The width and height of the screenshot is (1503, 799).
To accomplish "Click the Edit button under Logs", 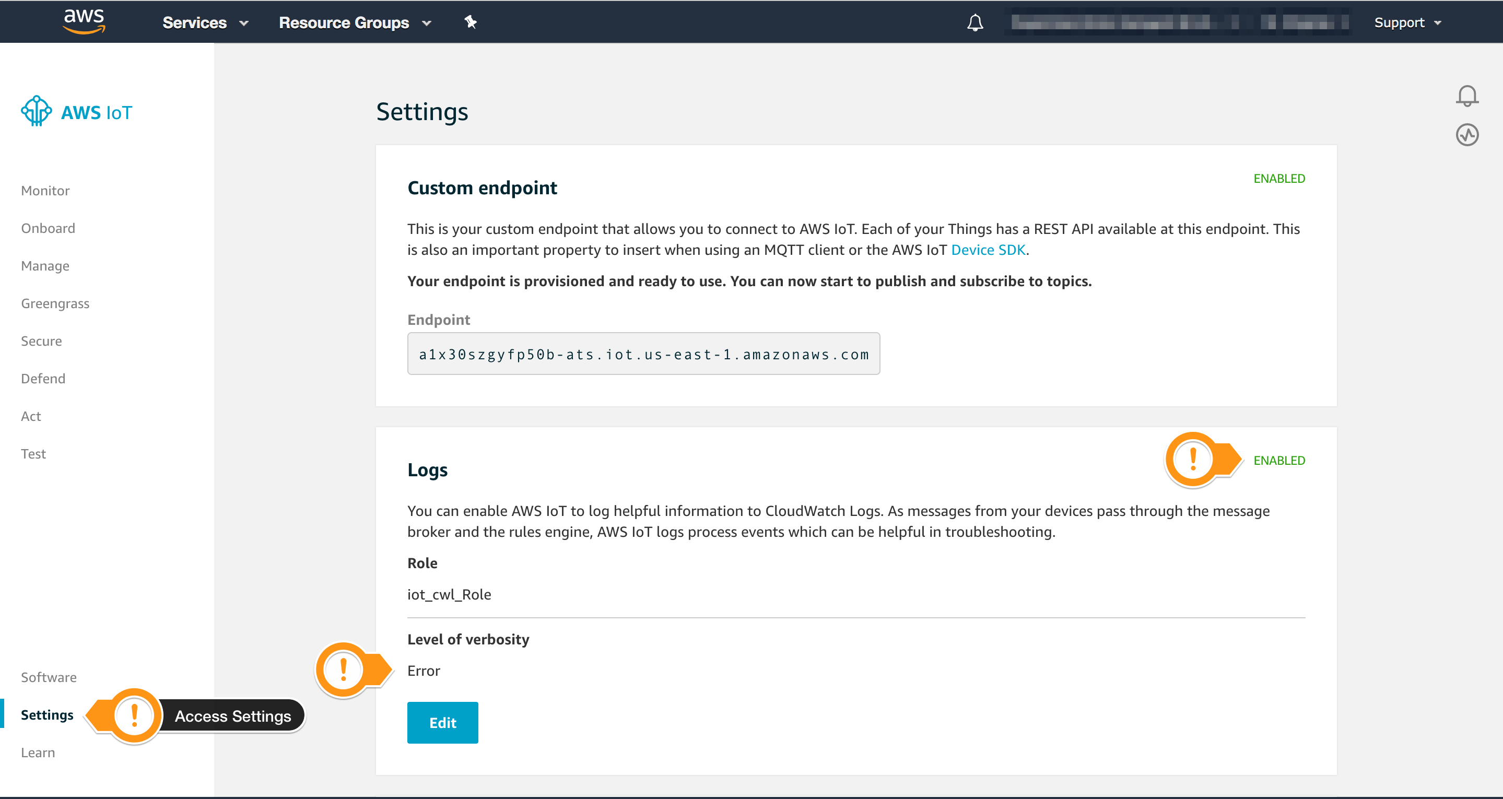I will (x=443, y=723).
